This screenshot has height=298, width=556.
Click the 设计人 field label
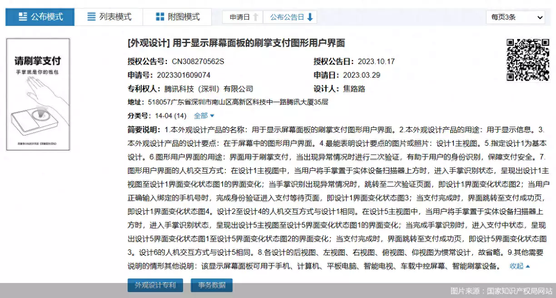327,89
